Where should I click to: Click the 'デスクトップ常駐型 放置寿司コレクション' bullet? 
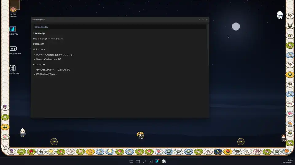click(55, 55)
